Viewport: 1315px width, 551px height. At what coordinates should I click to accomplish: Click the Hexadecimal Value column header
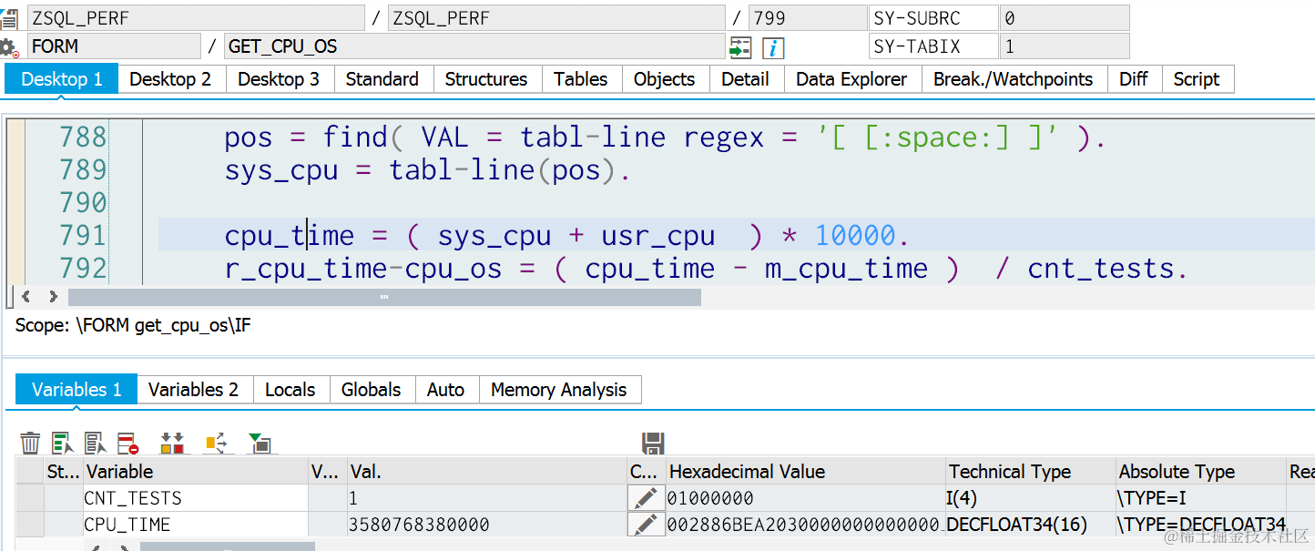pyautogui.click(x=805, y=472)
